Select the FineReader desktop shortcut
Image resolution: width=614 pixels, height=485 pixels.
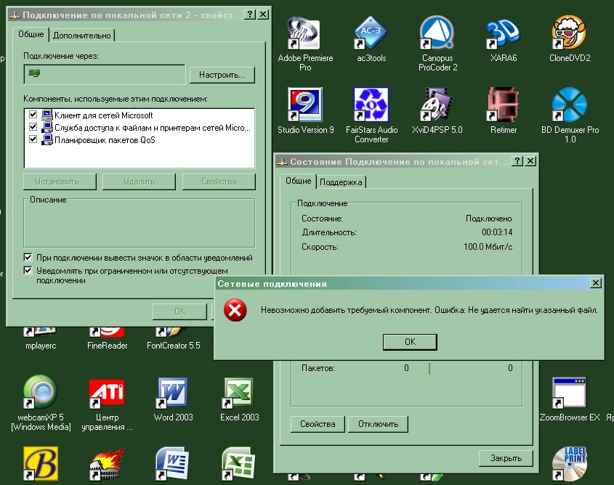[x=107, y=346]
